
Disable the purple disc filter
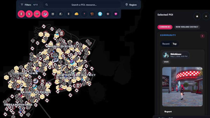45,14
